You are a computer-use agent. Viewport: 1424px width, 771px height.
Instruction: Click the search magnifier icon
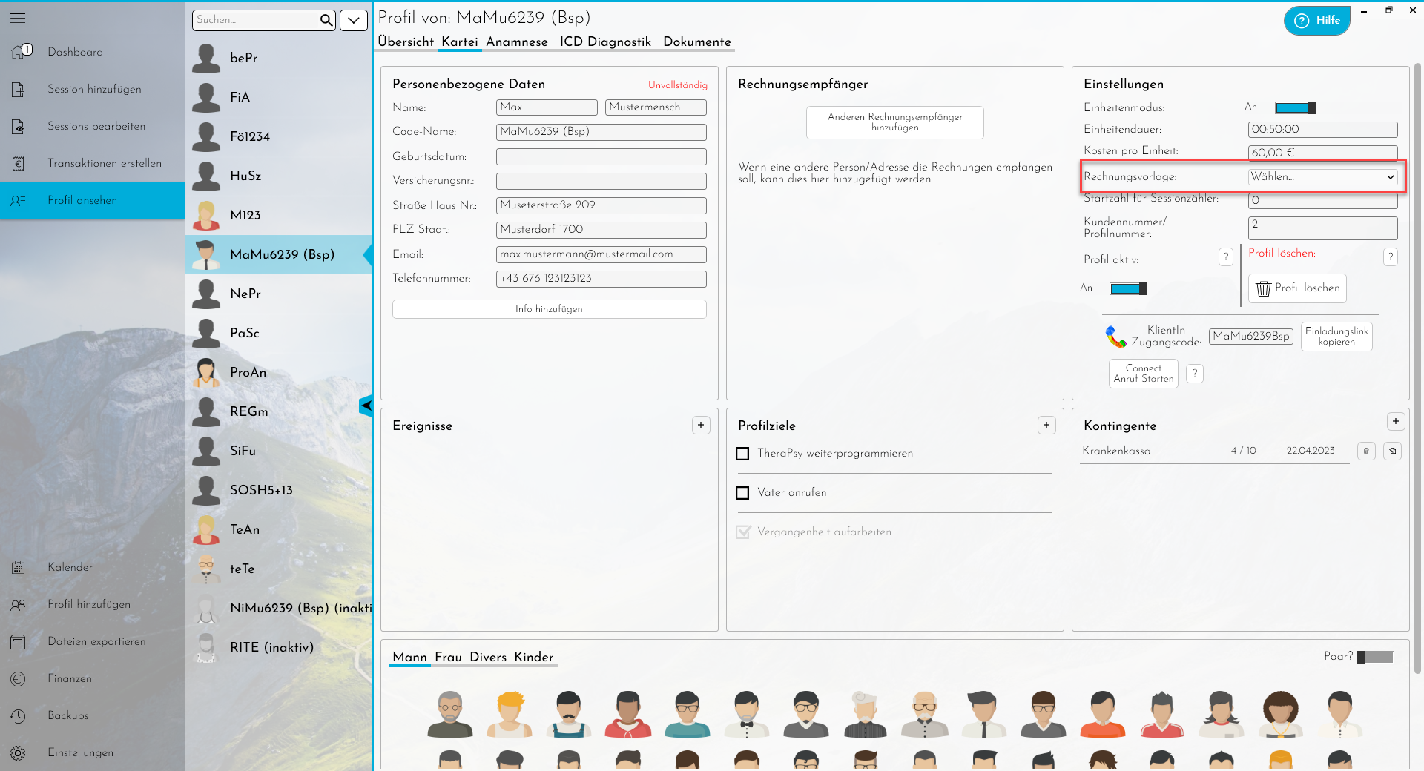[326, 21]
